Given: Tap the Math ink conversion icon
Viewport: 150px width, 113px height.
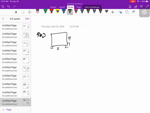Looking at the screenshot, I should pos(134,12).
